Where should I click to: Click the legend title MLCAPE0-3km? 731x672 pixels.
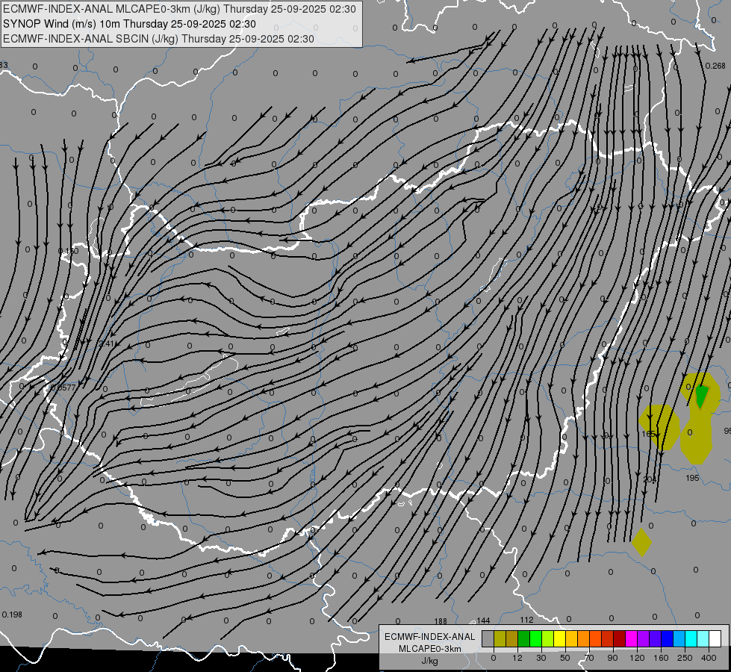430,649
